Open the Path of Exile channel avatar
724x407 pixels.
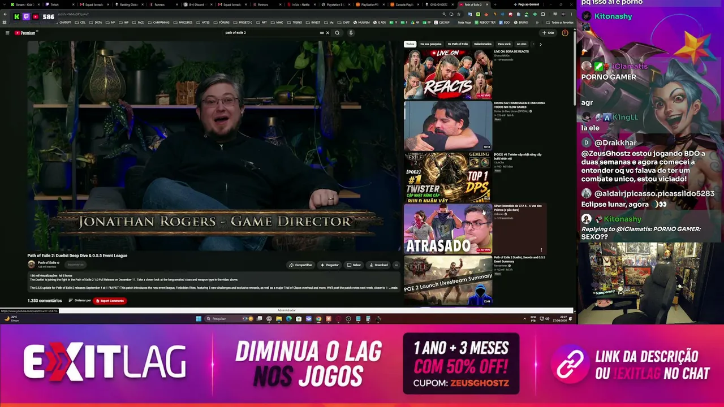click(32, 264)
